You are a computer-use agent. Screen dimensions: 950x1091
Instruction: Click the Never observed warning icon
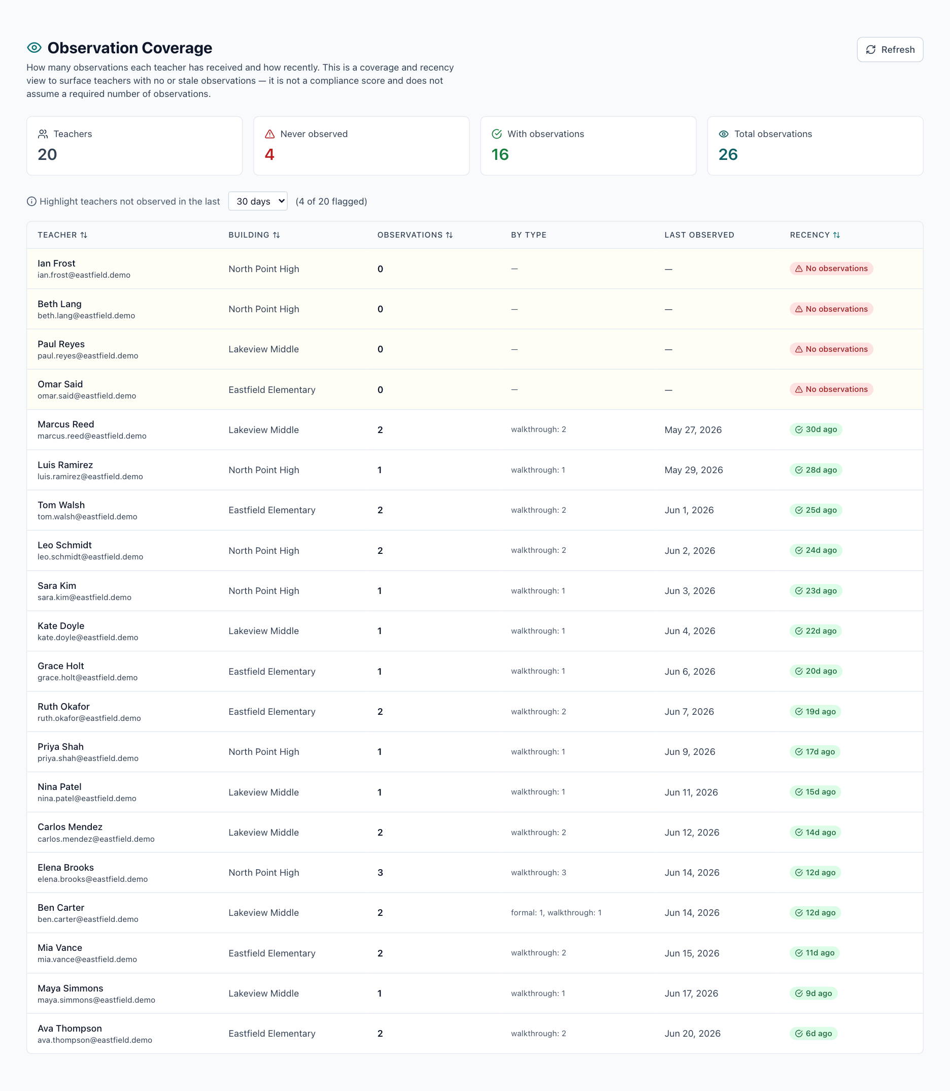[x=270, y=134]
